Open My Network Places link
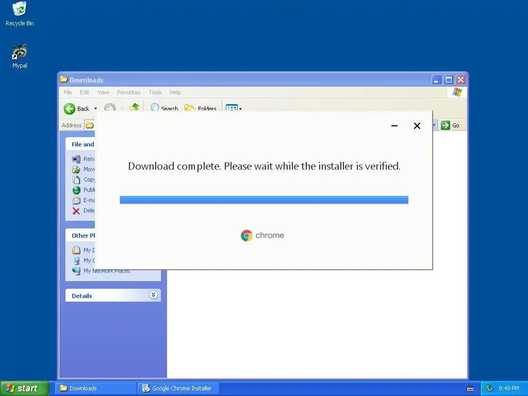Image resolution: width=528 pixels, height=396 pixels. pyautogui.click(x=101, y=271)
